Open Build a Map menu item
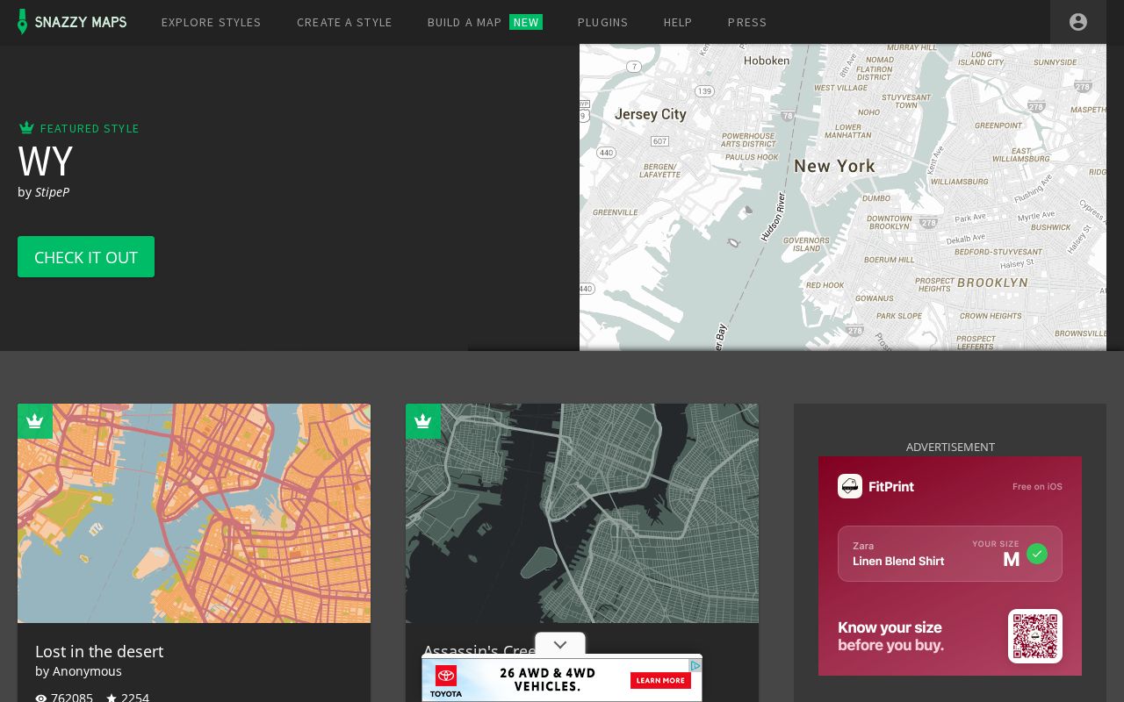 pos(465,22)
